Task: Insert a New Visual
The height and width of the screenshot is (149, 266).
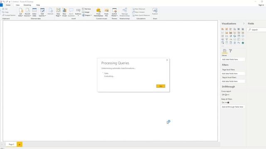Action: click(64, 12)
